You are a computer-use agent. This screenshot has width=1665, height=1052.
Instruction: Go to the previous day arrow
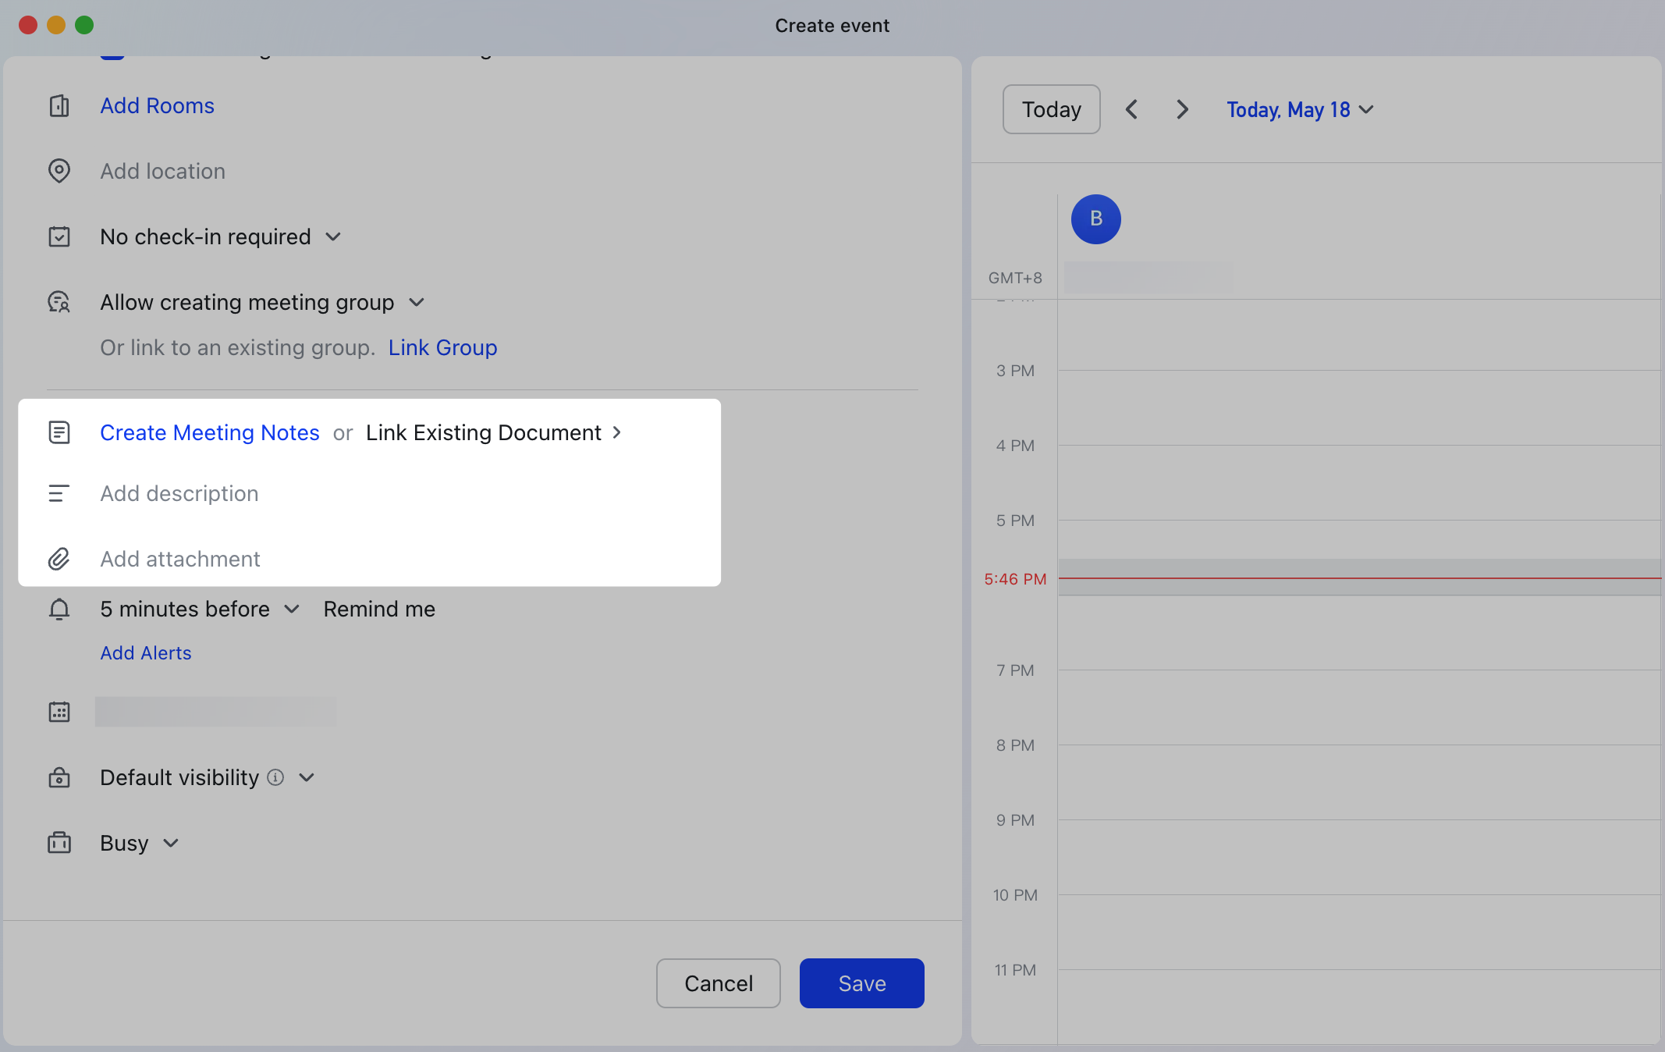1132,109
